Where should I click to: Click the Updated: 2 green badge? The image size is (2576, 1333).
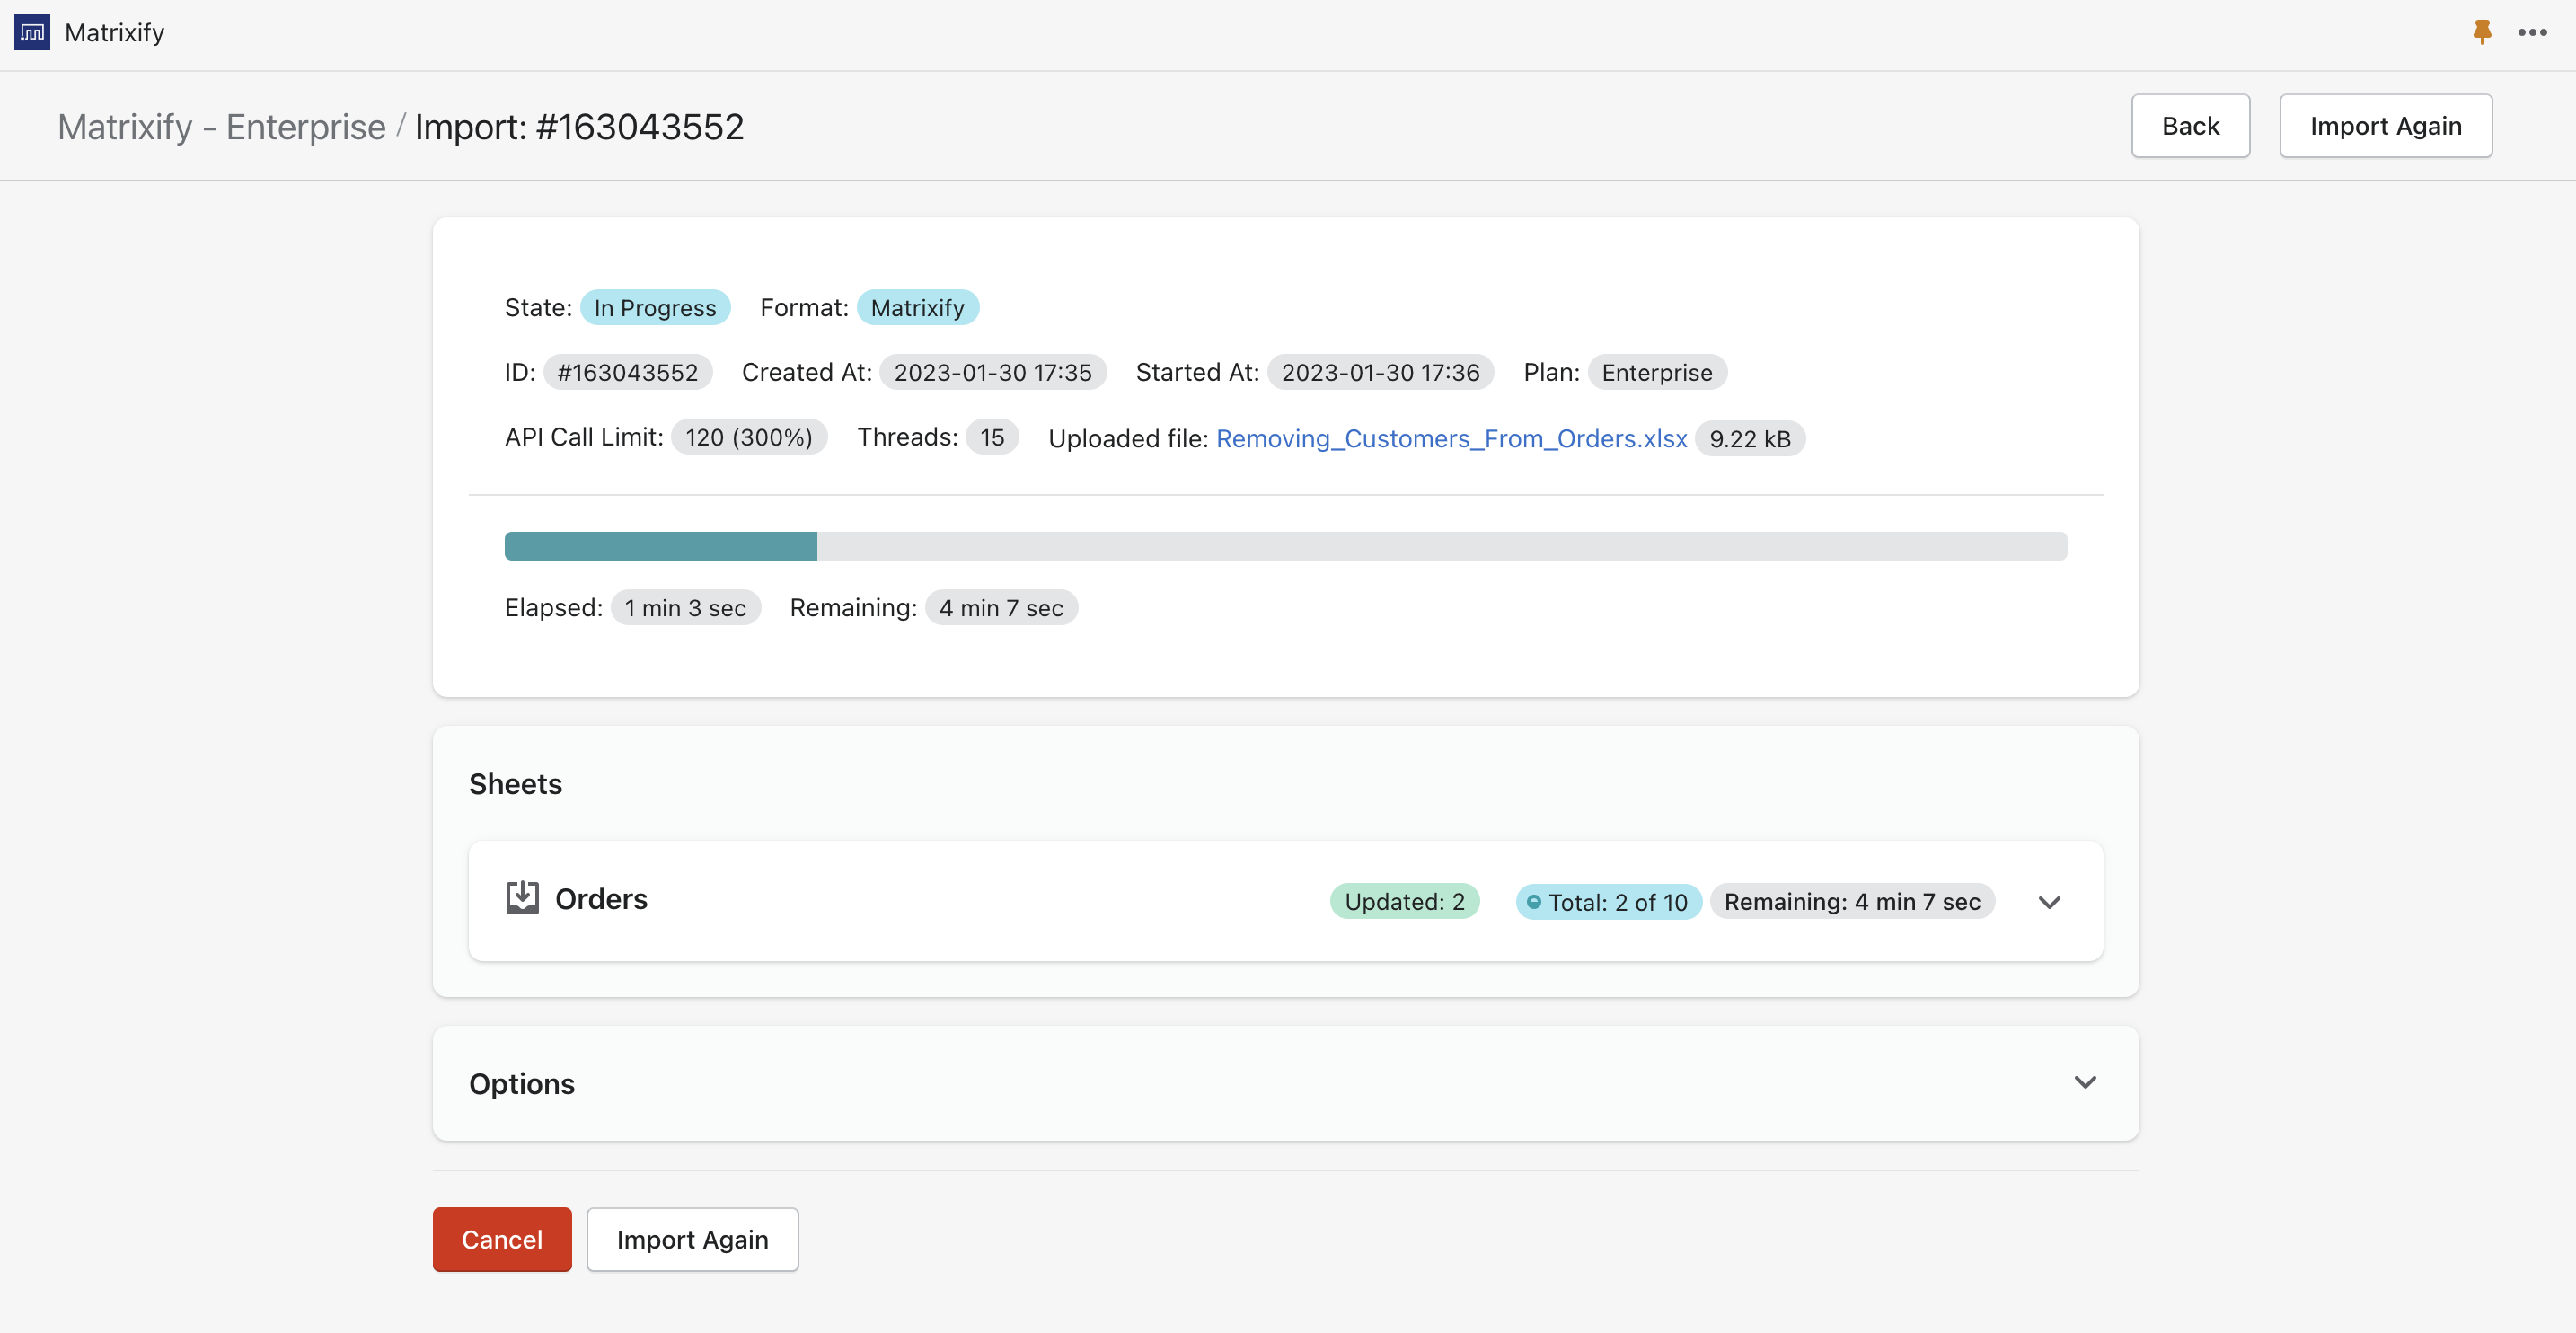click(x=1404, y=901)
